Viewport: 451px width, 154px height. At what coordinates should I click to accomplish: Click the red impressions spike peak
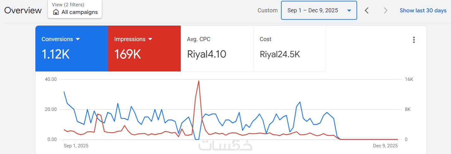click(x=198, y=81)
